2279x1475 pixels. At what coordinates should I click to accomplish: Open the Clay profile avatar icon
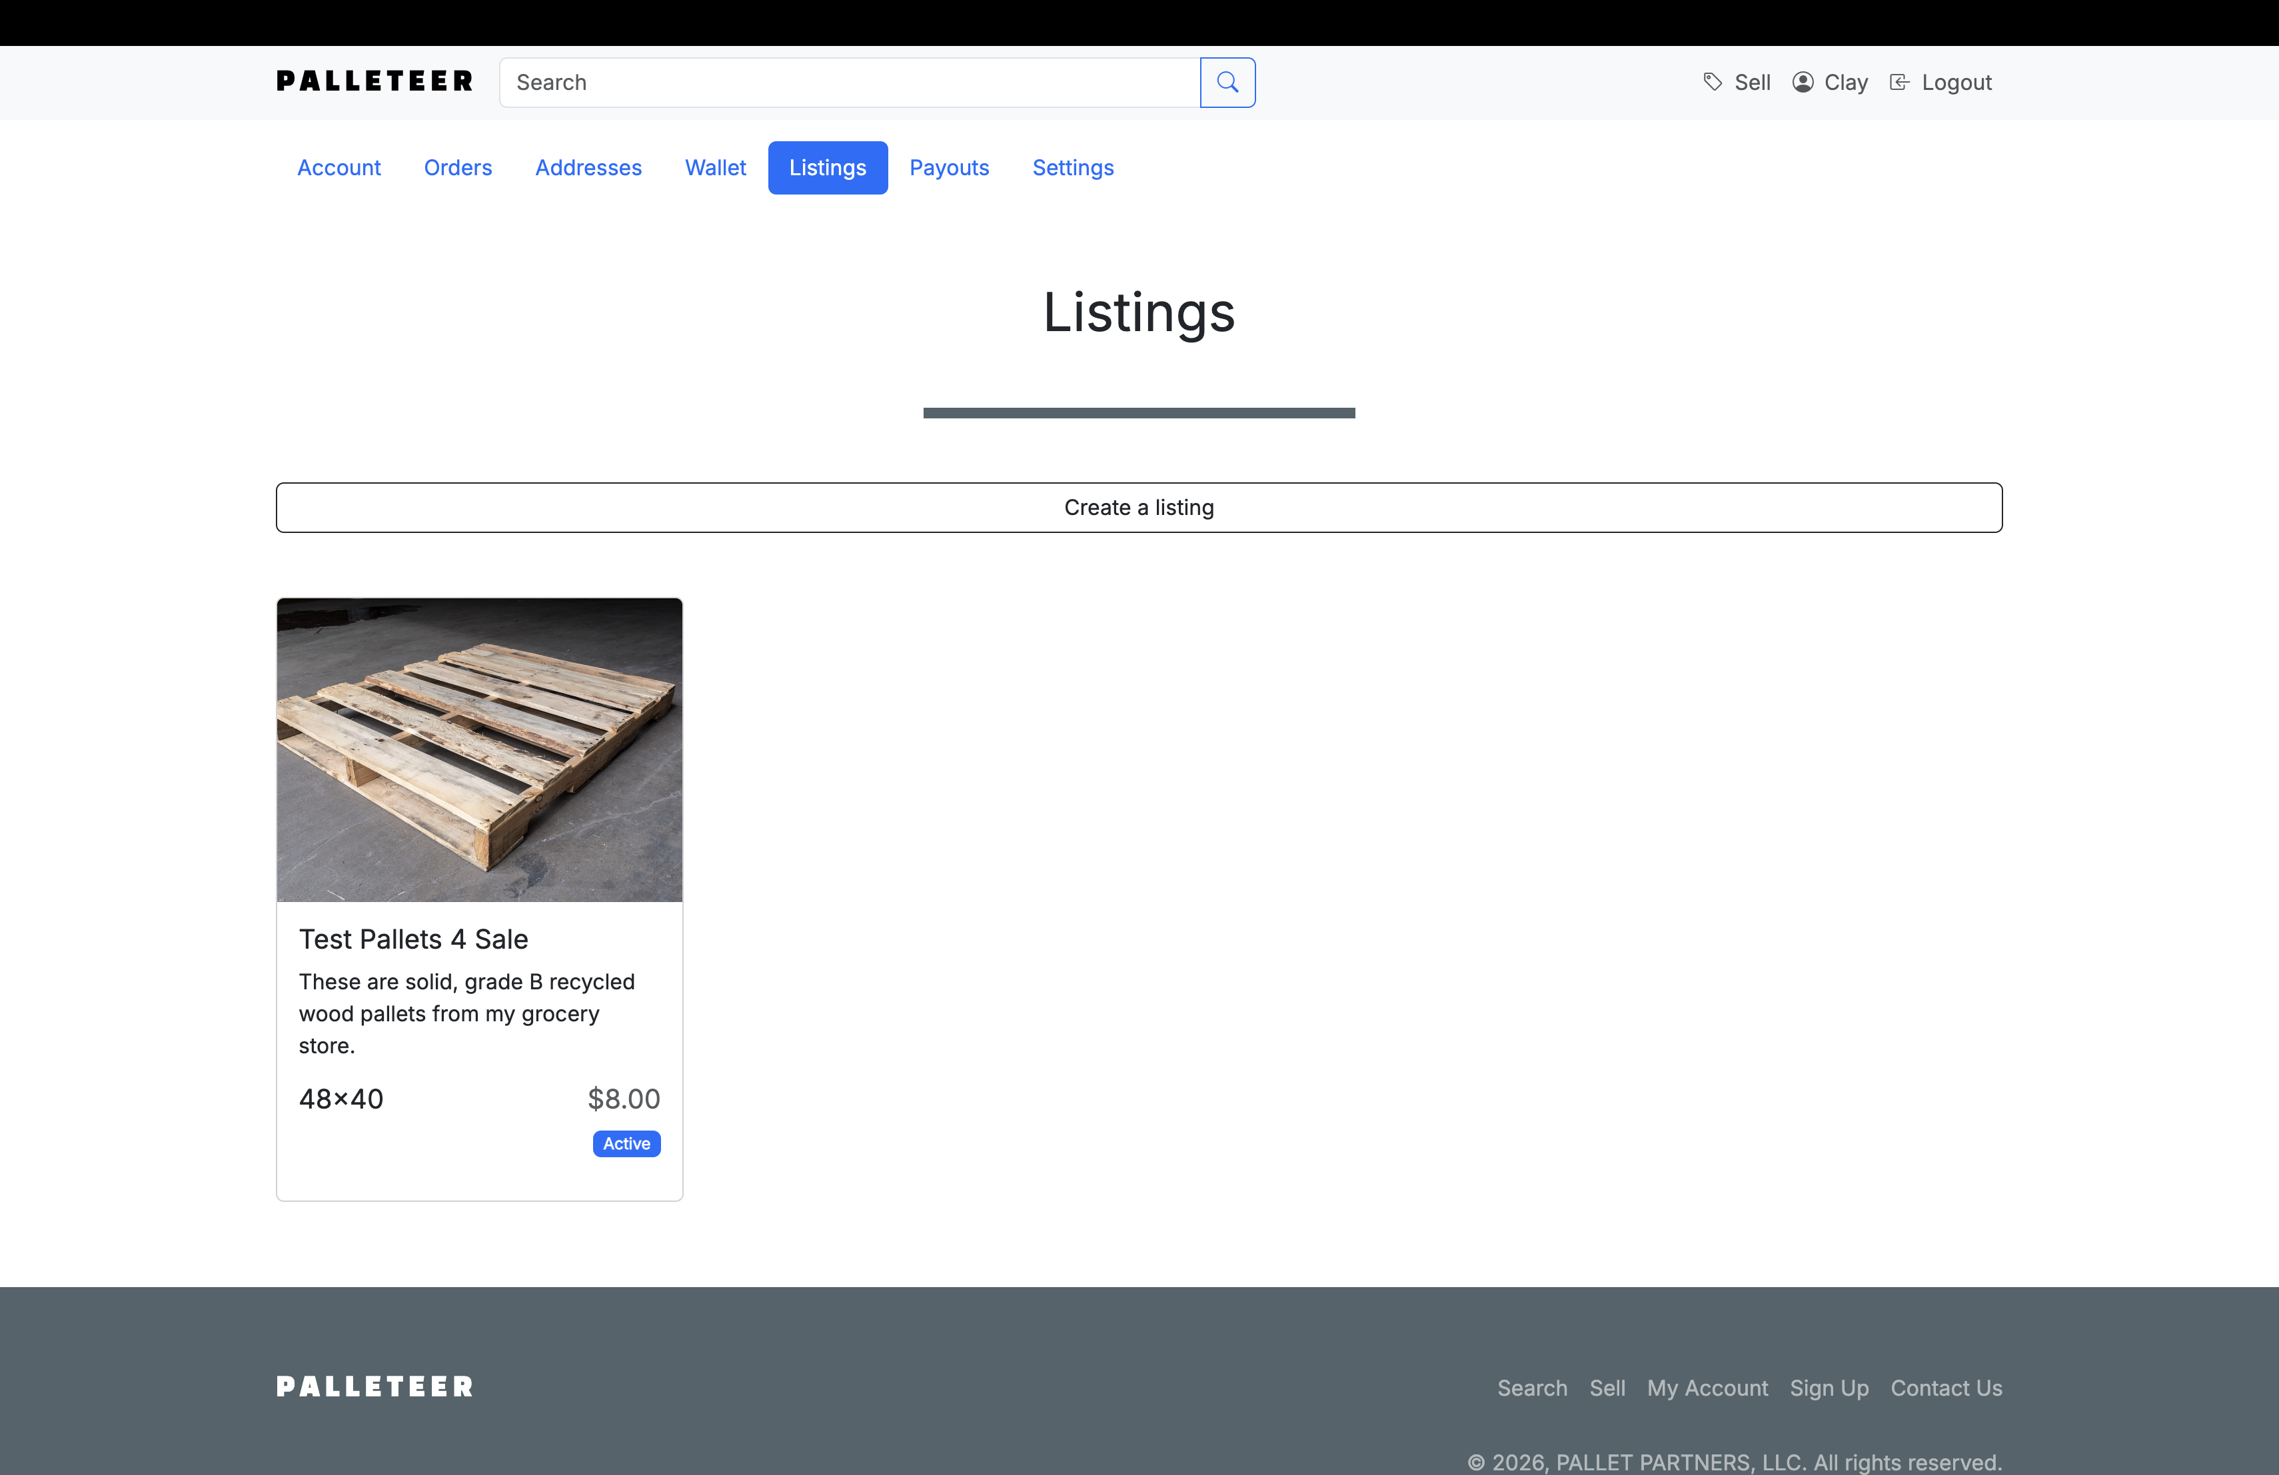(1803, 81)
